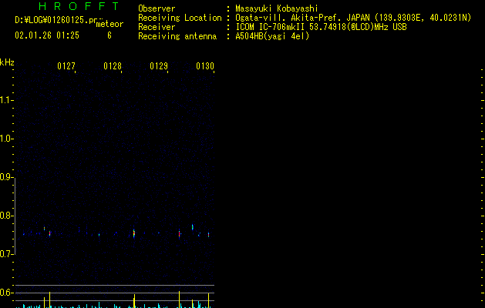
Task: Click the ICOM IC-706mkII receiver text
Action: click(x=321, y=27)
